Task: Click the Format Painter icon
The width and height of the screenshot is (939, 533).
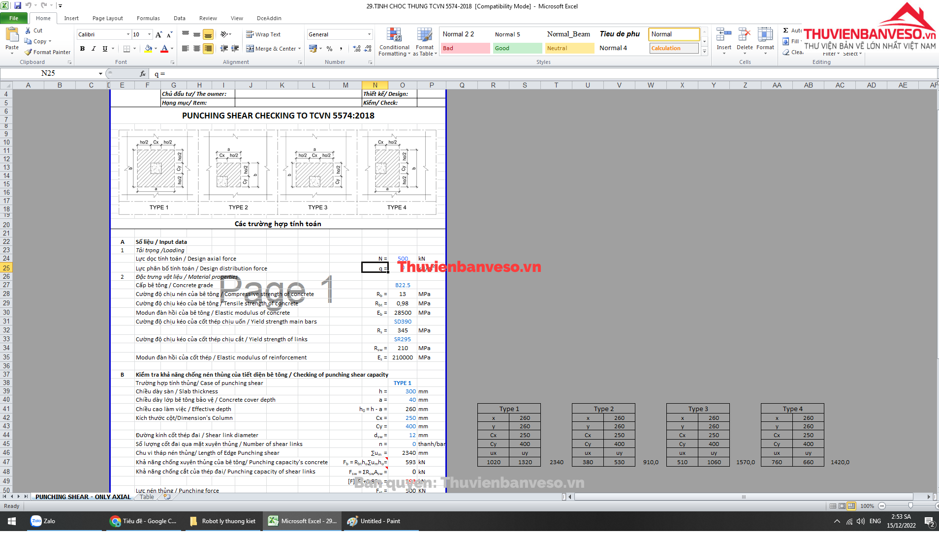Action: pyautogui.click(x=29, y=52)
